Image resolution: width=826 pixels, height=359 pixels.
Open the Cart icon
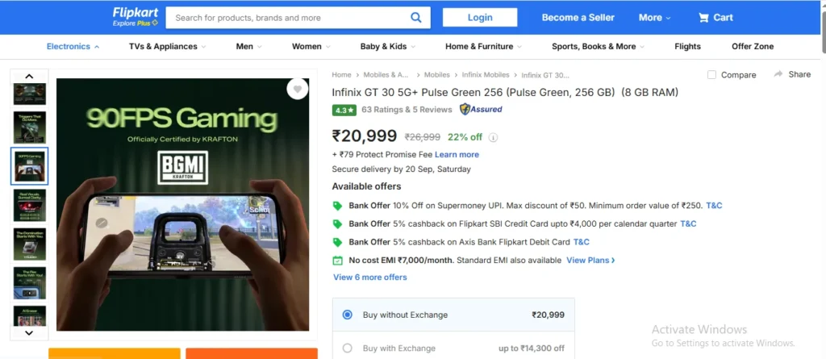[704, 17]
